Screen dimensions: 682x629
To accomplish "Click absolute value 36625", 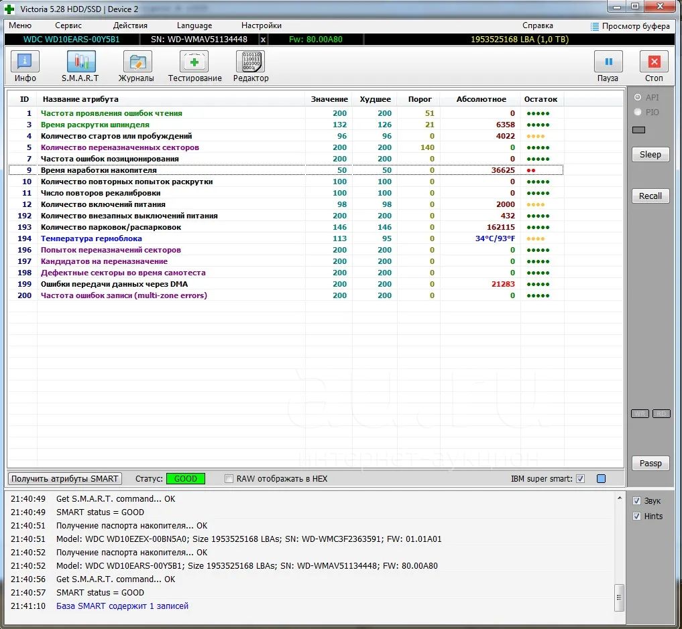I will pos(503,170).
